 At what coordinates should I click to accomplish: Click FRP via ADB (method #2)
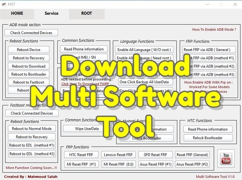tap(209, 66)
